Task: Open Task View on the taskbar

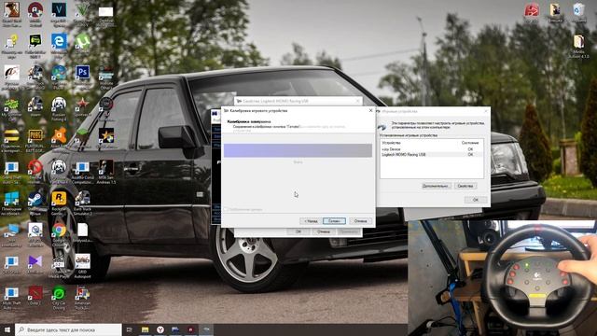Action: click(129, 329)
